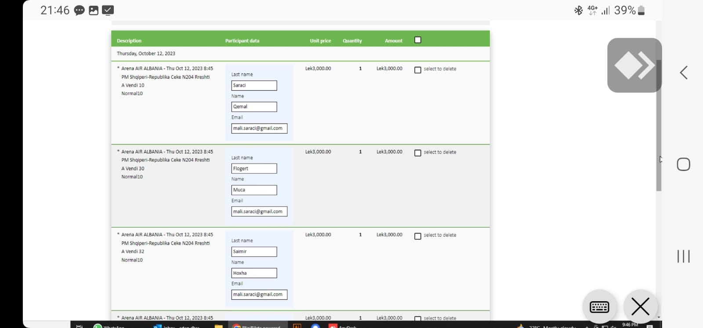Tap the image notification icon in status bar
Image resolution: width=703 pixels, height=328 pixels.
(94, 11)
